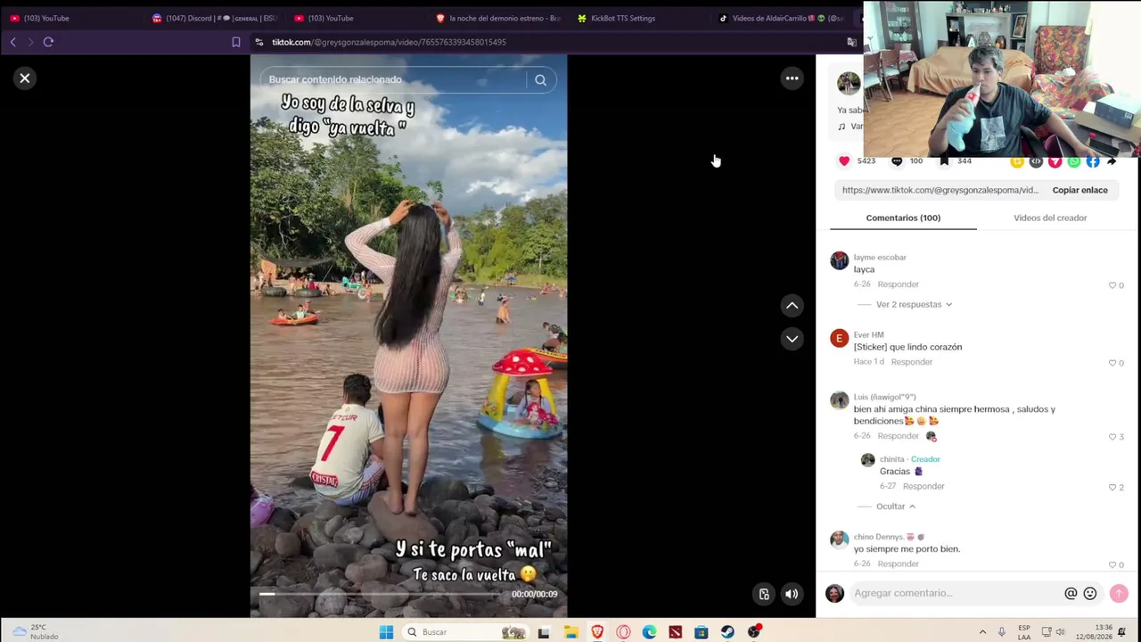Switch to Comentarios (100) tab
Screen dimensions: 1141x642
pyautogui.click(x=903, y=218)
